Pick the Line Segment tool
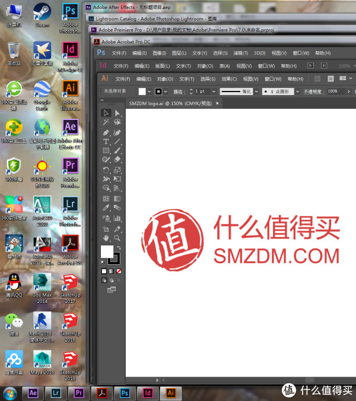The image size is (356, 401). pyautogui.click(x=117, y=141)
